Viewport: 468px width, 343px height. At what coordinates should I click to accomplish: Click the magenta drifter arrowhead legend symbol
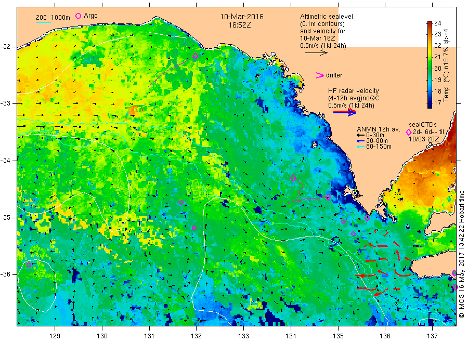coord(320,75)
